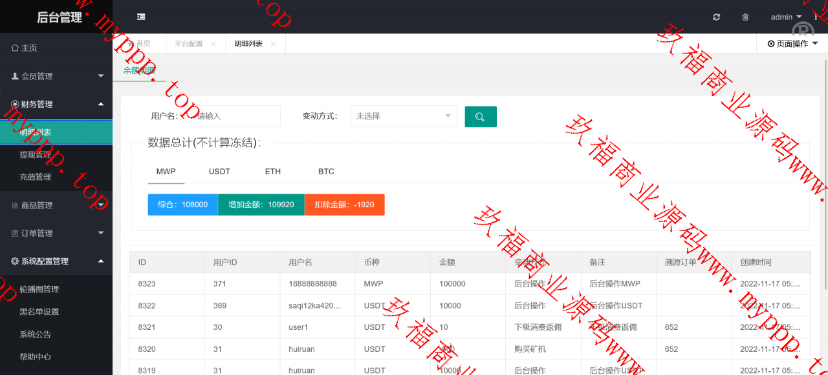Expand 会员管理 sidebar menu
The image size is (828, 375).
click(x=56, y=76)
